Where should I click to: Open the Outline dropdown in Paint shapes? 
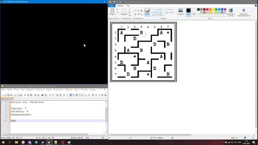[169, 10]
